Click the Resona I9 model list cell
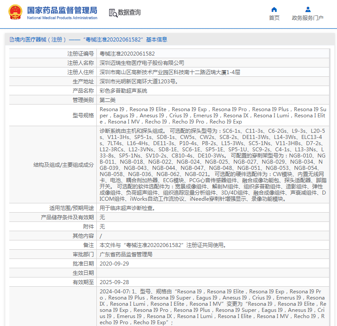The image size is (337, 326). (x=213, y=116)
